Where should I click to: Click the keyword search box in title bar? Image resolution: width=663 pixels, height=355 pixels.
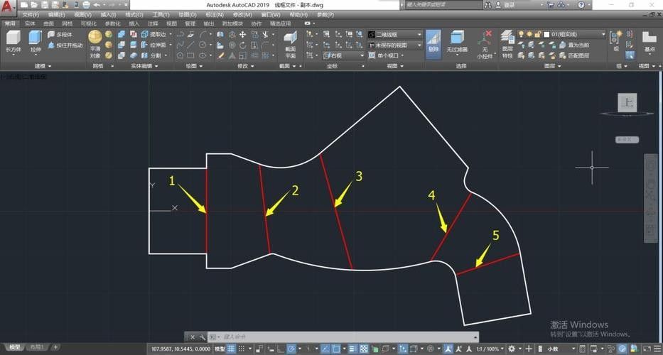(x=443, y=5)
